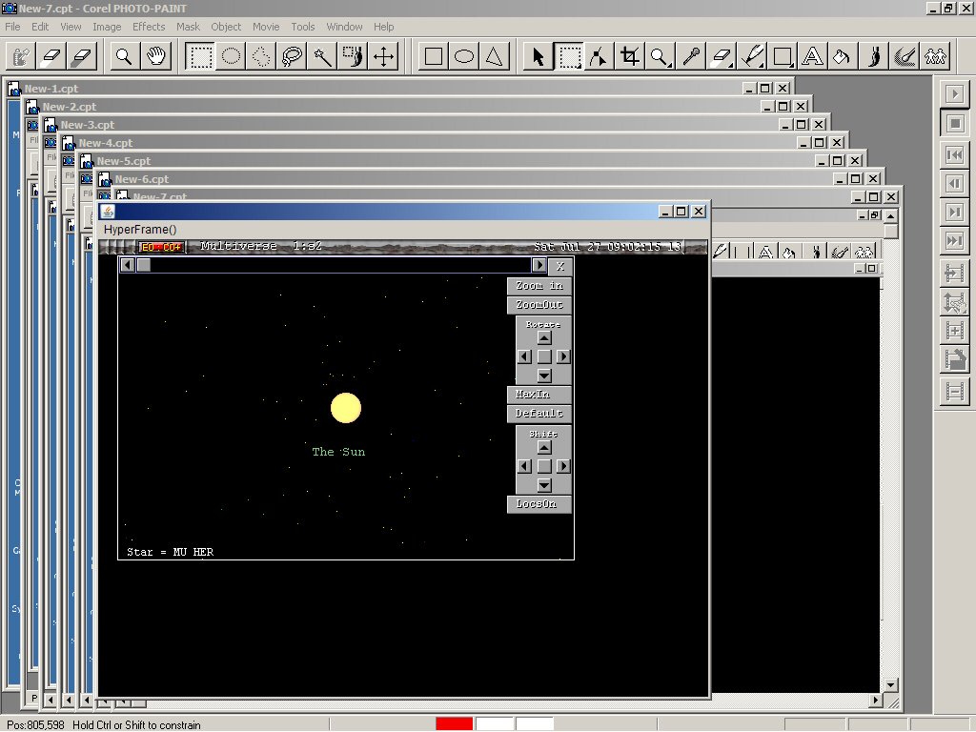The height and width of the screenshot is (732, 976).
Task: Click the New-3.cpt window title bar
Action: point(381,125)
